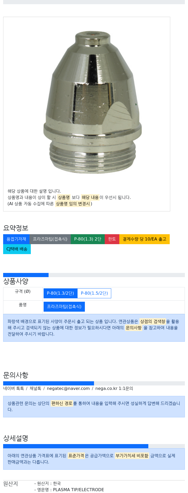The height and width of the screenshot is (493, 188).
Task: Click the plasma tip product image
Action: click(93, 102)
